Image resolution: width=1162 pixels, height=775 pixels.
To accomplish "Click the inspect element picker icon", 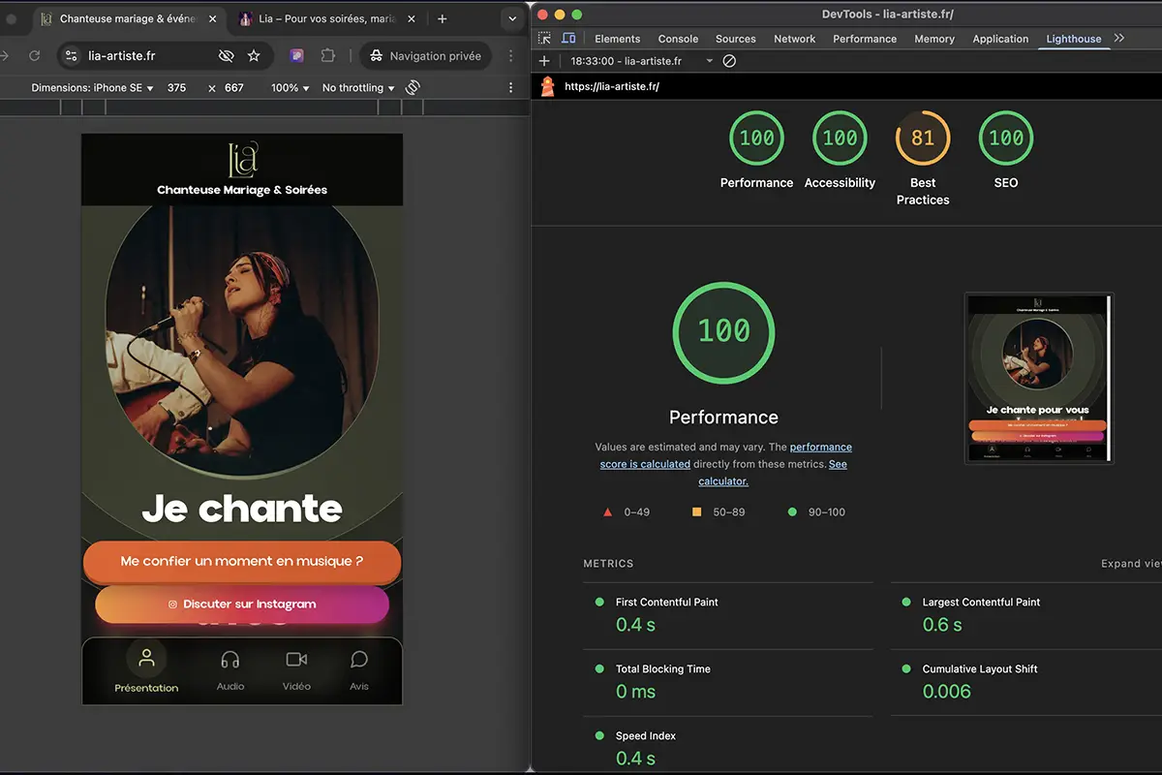I will (x=545, y=39).
